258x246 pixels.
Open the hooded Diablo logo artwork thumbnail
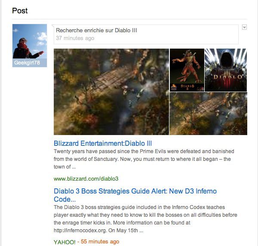click(x=226, y=70)
